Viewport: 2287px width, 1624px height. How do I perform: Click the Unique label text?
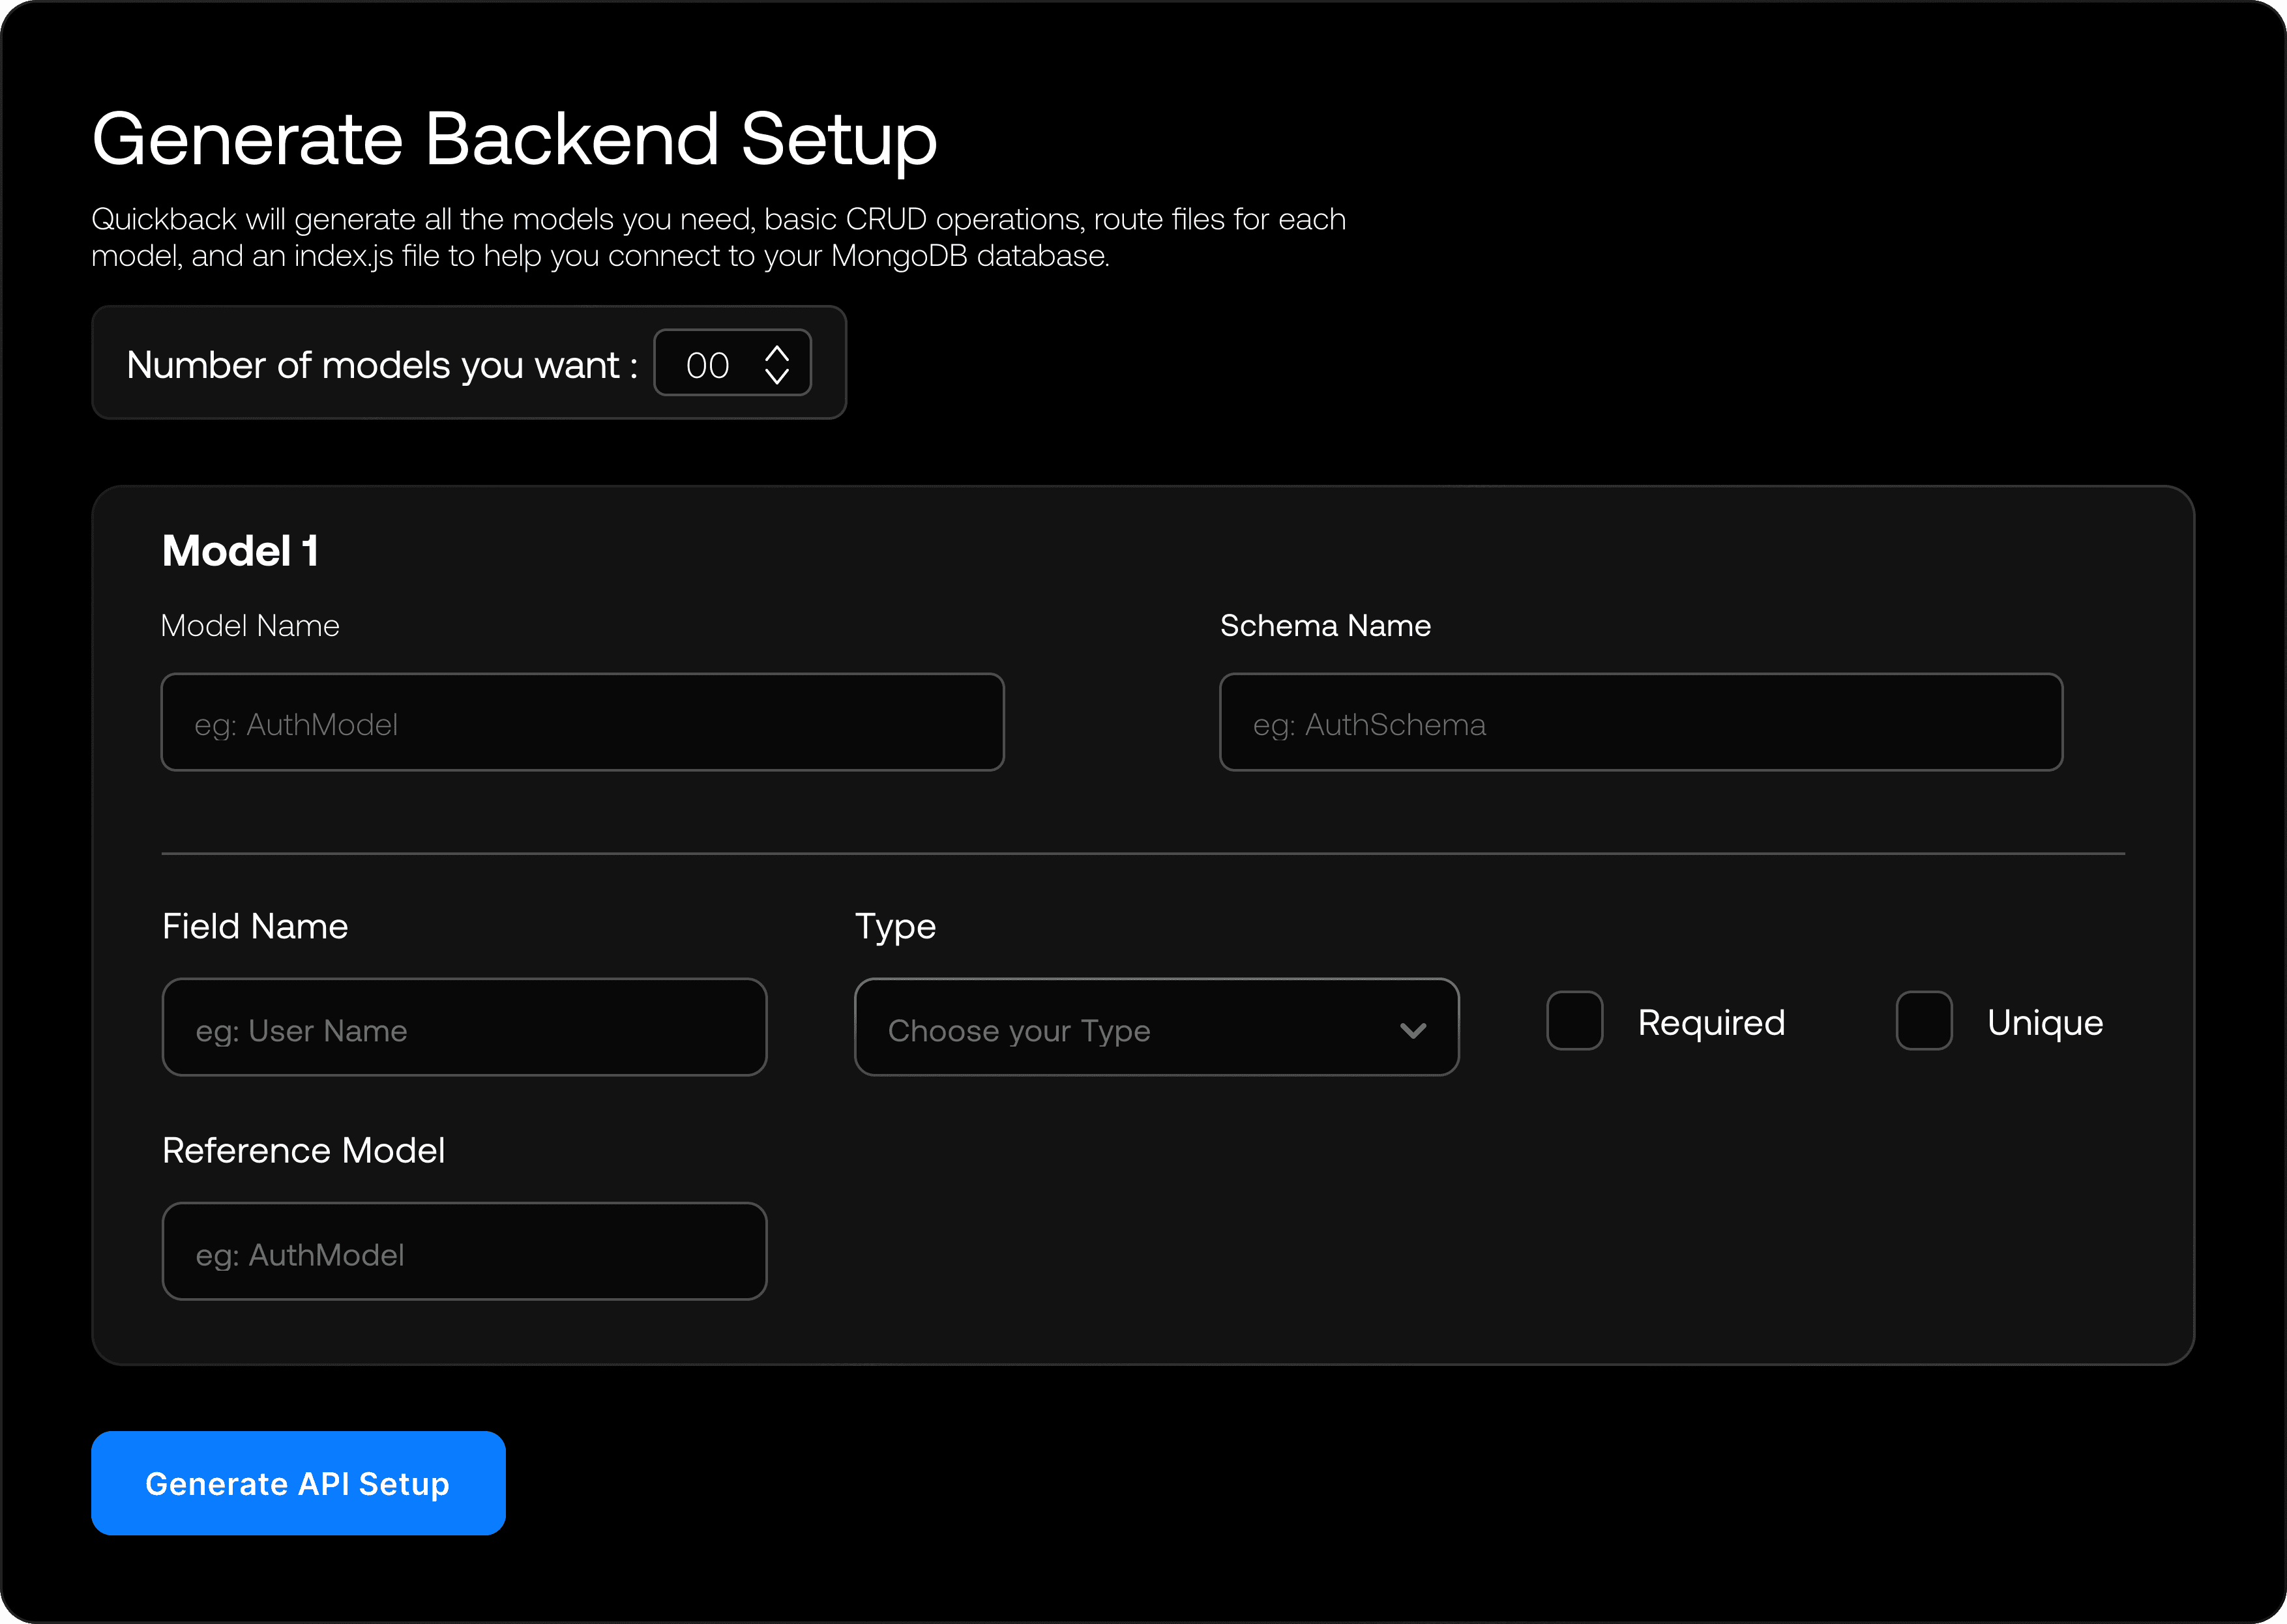click(x=2045, y=1023)
